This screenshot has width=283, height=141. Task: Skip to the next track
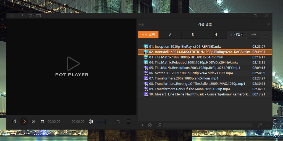click(x=33, y=121)
